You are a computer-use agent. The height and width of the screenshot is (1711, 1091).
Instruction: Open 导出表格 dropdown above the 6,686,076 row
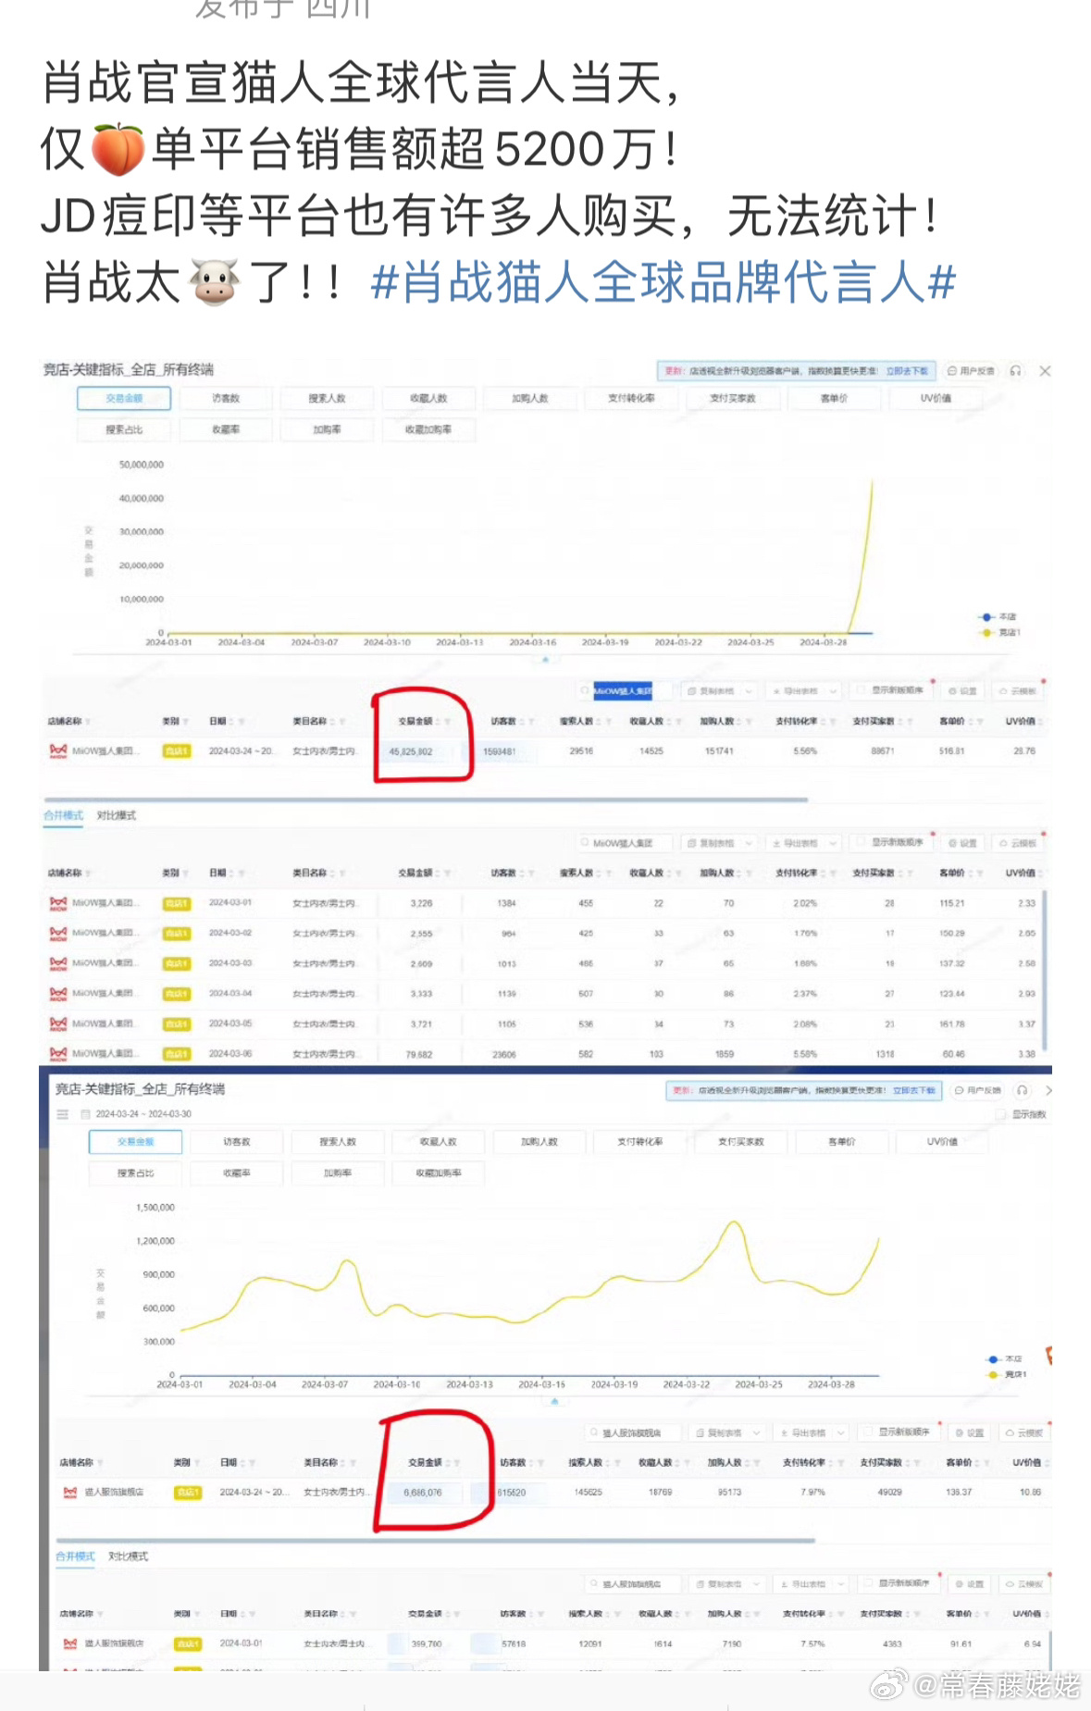[811, 1432]
